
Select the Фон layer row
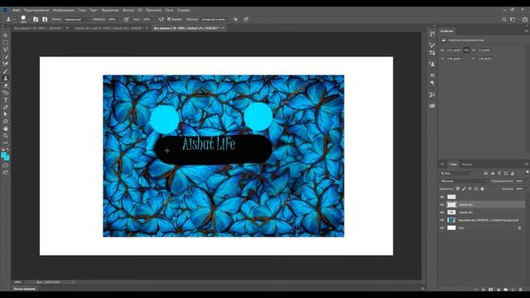point(482,228)
